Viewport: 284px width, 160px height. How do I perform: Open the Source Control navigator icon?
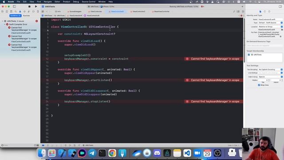(x=7, y=12)
